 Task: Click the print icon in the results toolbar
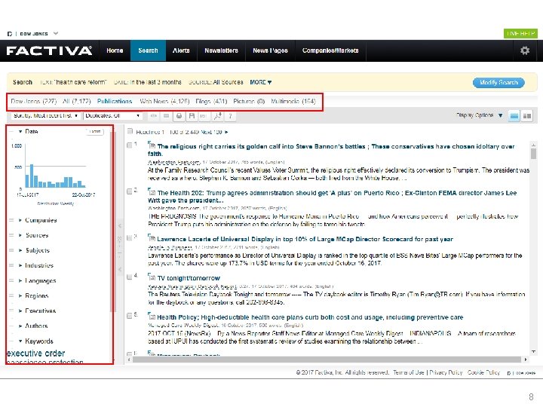[x=179, y=116]
